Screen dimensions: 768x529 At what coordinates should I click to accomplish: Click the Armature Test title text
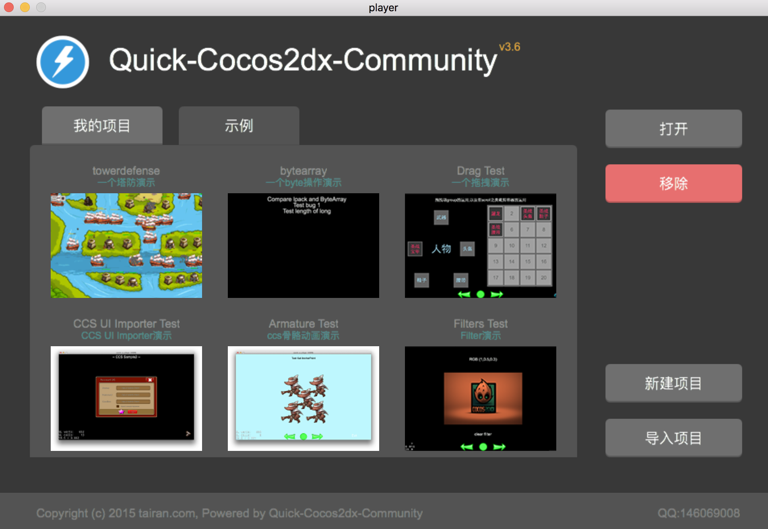pos(303,324)
